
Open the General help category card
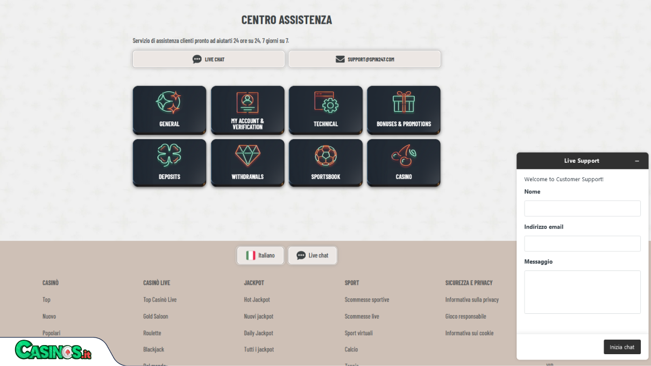click(x=169, y=110)
